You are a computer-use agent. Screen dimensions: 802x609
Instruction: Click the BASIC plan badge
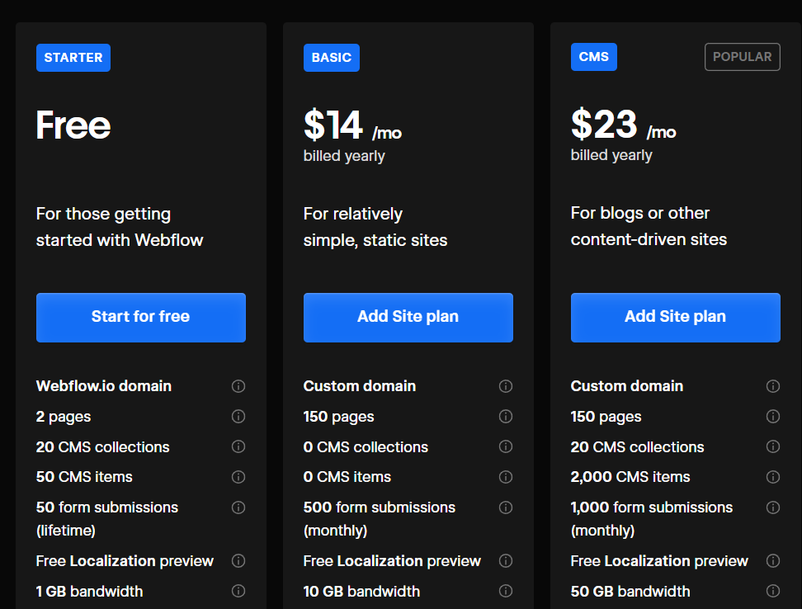(x=332, y=58)
